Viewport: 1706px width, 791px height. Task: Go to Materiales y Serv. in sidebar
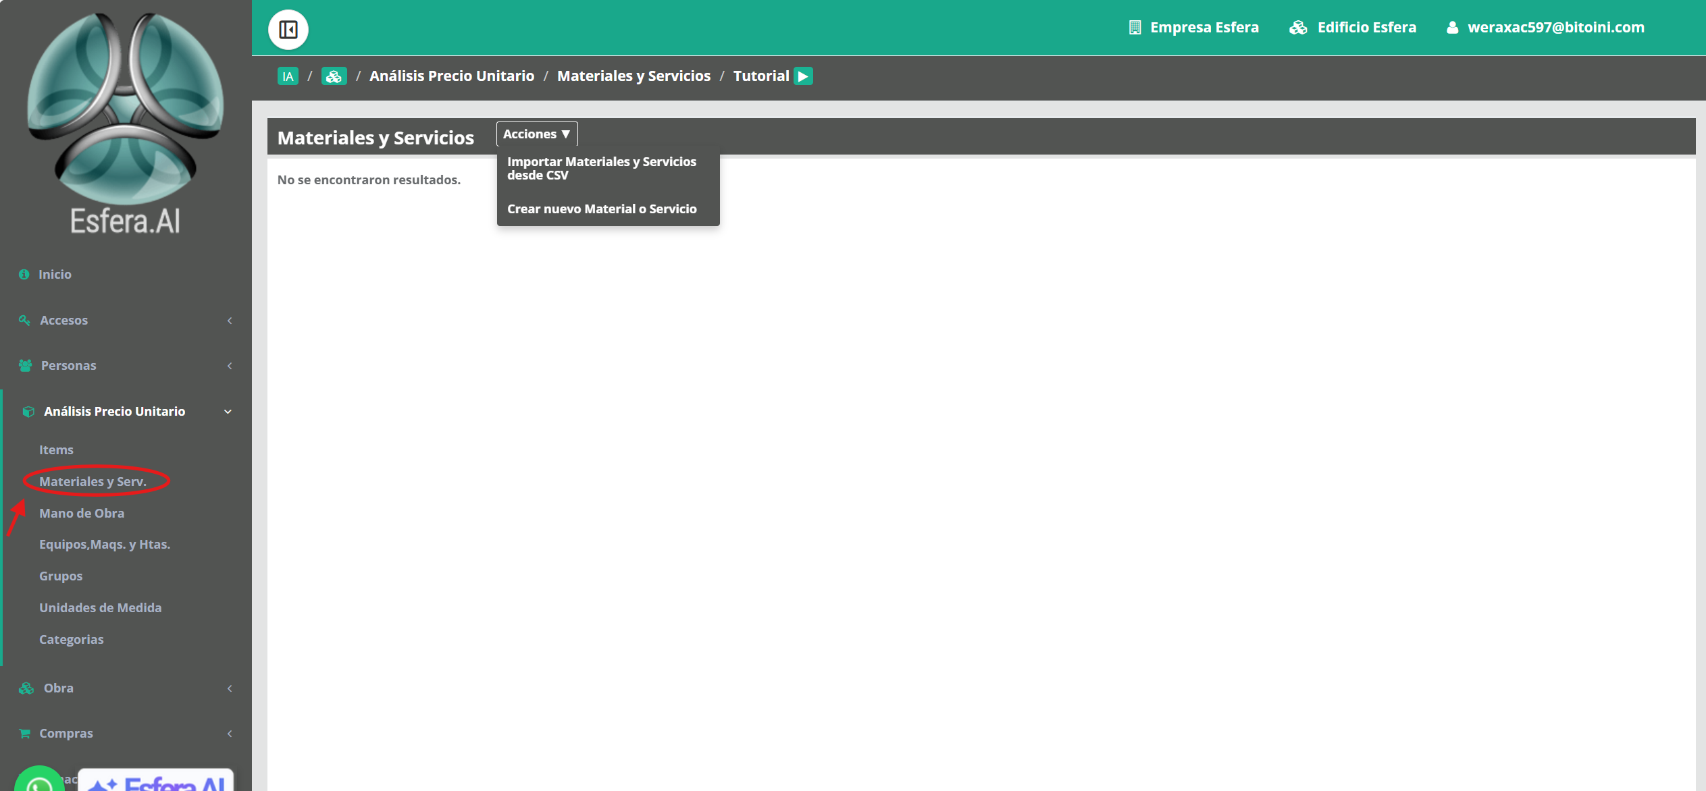coord(93,481)
